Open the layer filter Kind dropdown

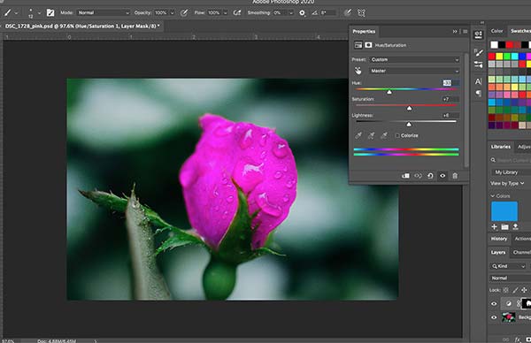pos(508,266)
